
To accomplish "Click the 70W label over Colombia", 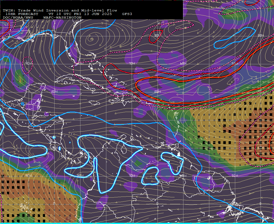I will click(132, 175).
